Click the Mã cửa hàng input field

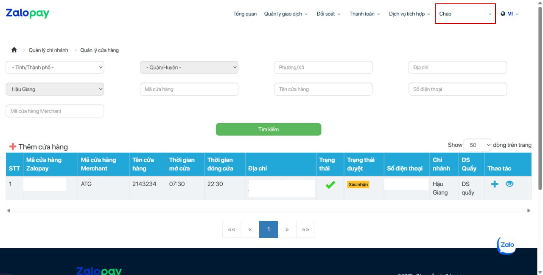coord(189,89)
